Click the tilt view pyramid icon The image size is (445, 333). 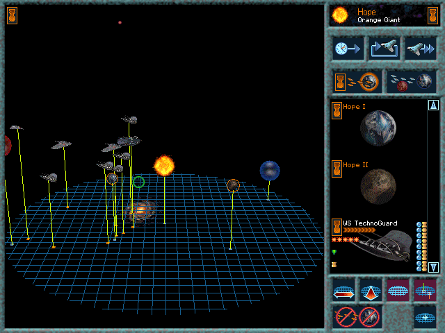[x=371, y=291]
